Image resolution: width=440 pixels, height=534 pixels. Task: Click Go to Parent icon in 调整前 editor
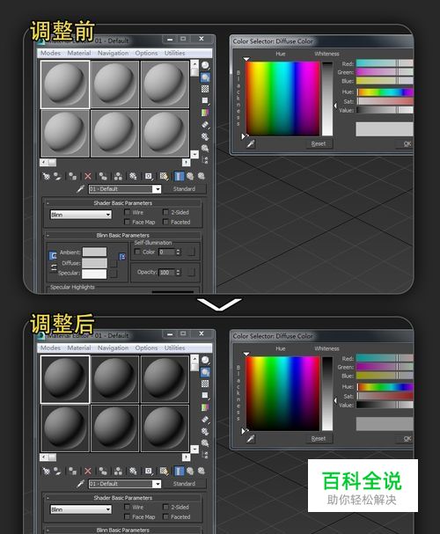click(x=190, y=176)
